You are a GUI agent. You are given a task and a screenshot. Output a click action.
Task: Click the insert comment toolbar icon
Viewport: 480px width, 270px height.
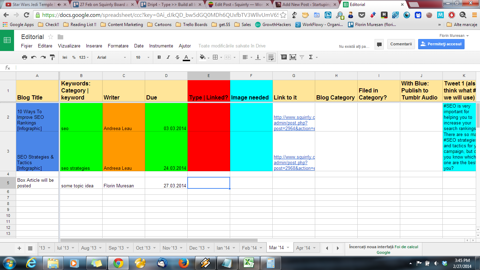click(284, 57)
